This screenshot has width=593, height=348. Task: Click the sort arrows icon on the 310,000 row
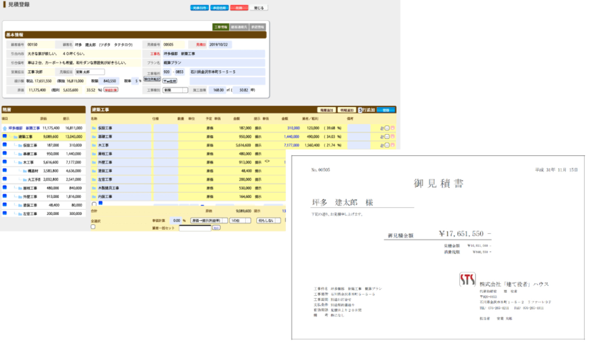click(x=382, y=128)
